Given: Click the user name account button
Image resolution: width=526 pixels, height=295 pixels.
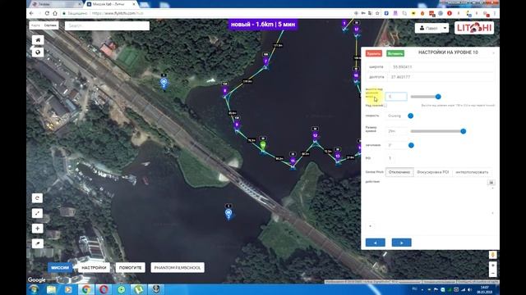Looking at the screenshot, I should [x=428, y=28].
